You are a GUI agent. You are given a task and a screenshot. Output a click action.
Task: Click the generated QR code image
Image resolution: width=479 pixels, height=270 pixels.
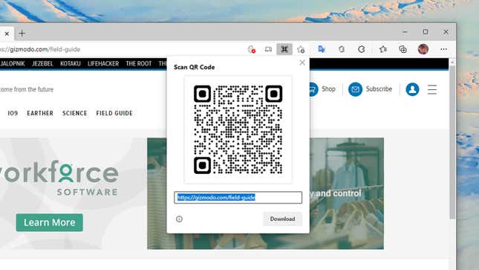(x=238, y=129)
